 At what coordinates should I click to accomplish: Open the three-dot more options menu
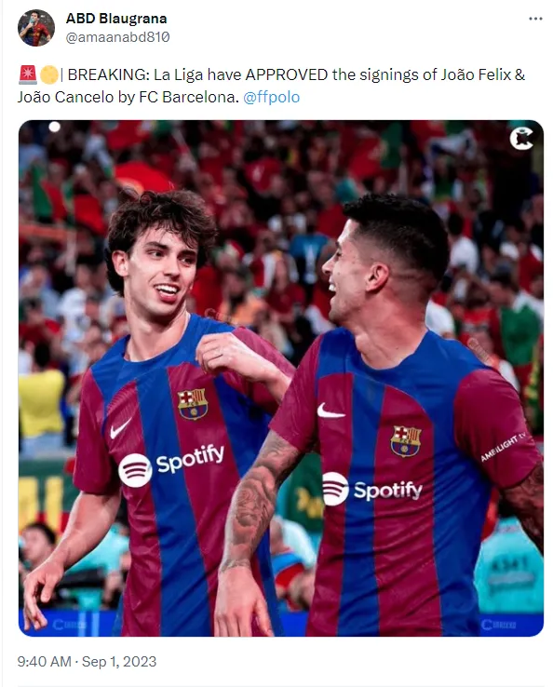[x=535, y=19]
